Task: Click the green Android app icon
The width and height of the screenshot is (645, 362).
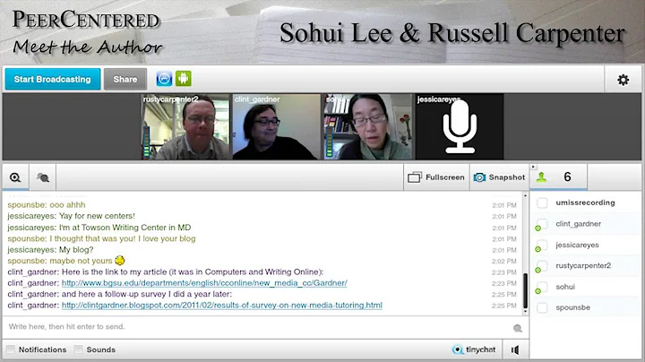Action: pos(184,79)
